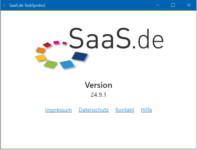Click the yellow square in logo
The height and width of the screenshot is (150, 197).
pyautogui.click(x=41, y=57)
